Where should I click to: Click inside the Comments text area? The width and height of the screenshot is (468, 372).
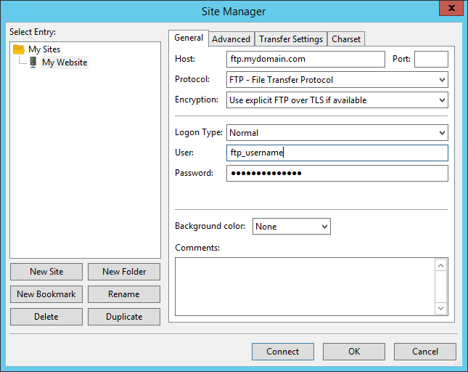pyautogui.click(x=305, y=286)
